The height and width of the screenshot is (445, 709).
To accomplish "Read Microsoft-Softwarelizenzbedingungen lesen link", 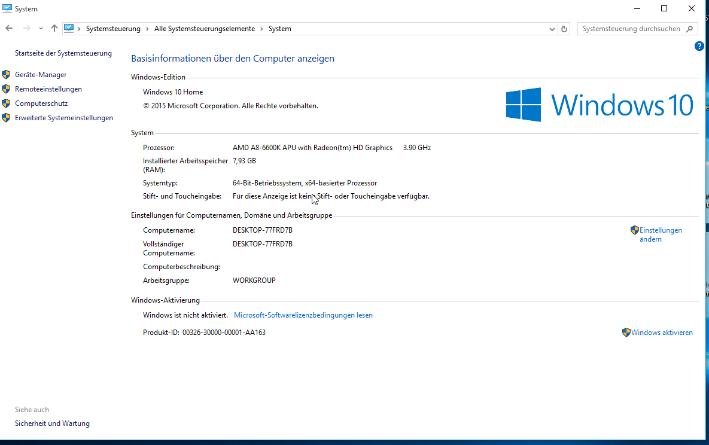I will [x=303, y=315].
